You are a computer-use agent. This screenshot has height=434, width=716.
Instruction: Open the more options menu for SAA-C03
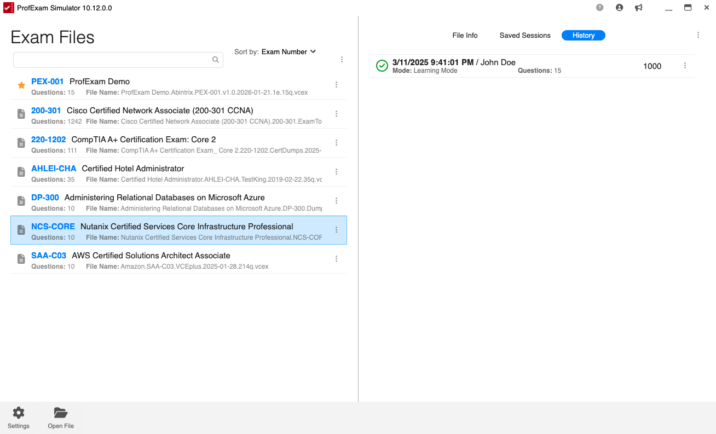336,259
